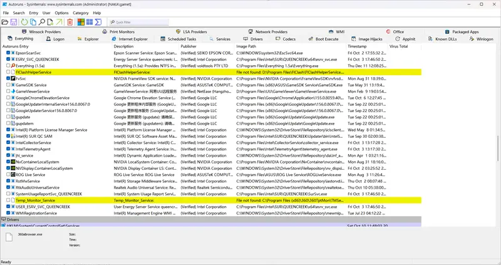This screenshot has height=265, width=501.
Task: Click the ROG Live Service row icon
Action: 13,175
